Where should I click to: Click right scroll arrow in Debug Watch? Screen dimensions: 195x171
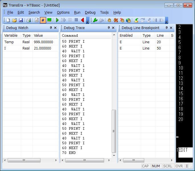coord(56,160)
